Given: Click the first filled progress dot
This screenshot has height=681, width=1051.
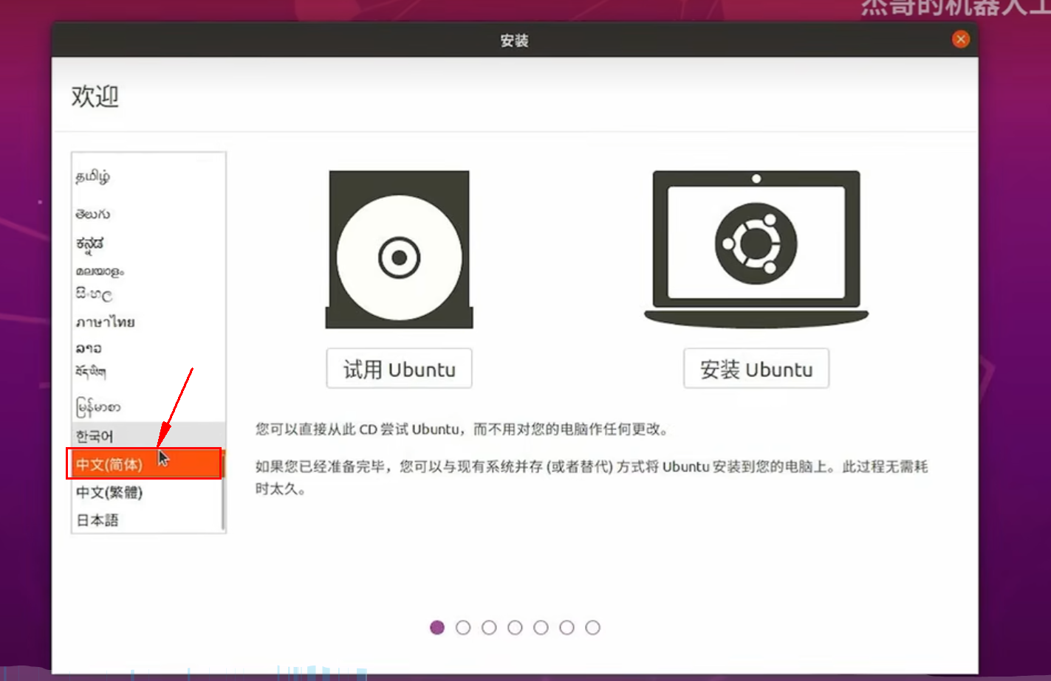Looking at the screenshot, I should (437, 627).
